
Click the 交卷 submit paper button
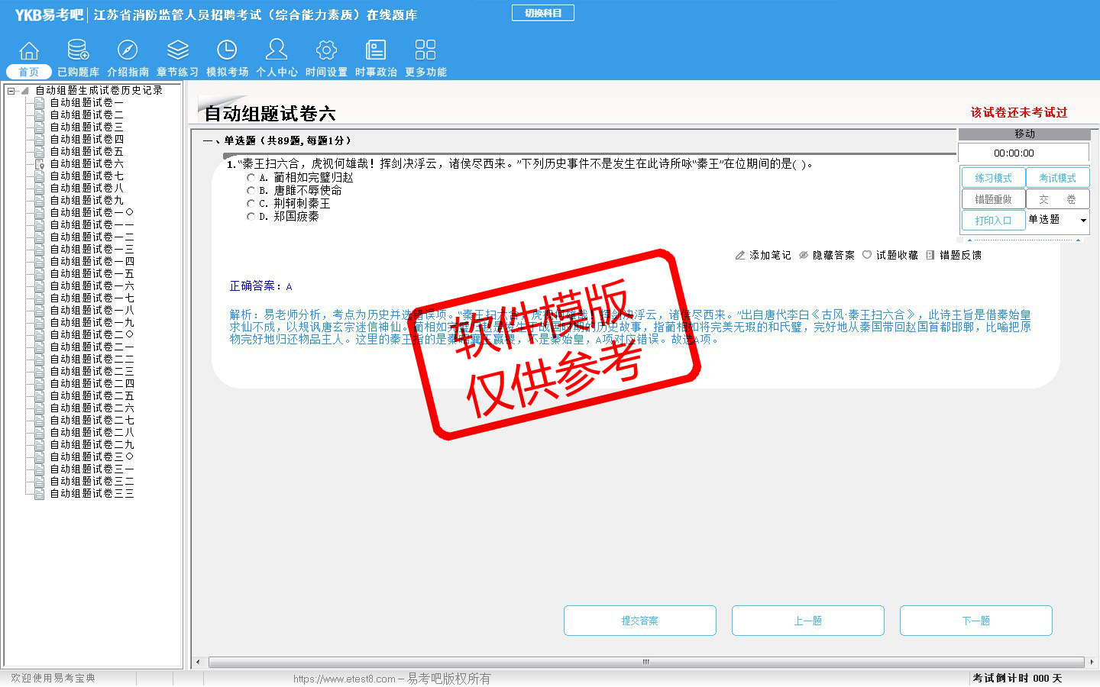[x=1057, y=199]
